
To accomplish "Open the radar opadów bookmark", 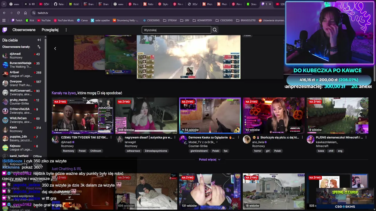I will (100, 21).
